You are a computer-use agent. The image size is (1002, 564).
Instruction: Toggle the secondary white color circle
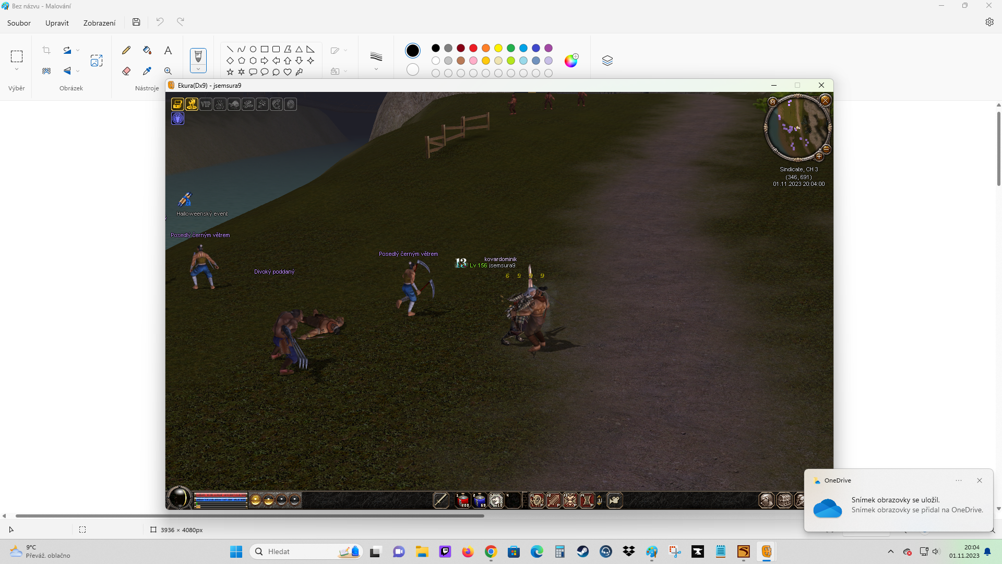412,69
